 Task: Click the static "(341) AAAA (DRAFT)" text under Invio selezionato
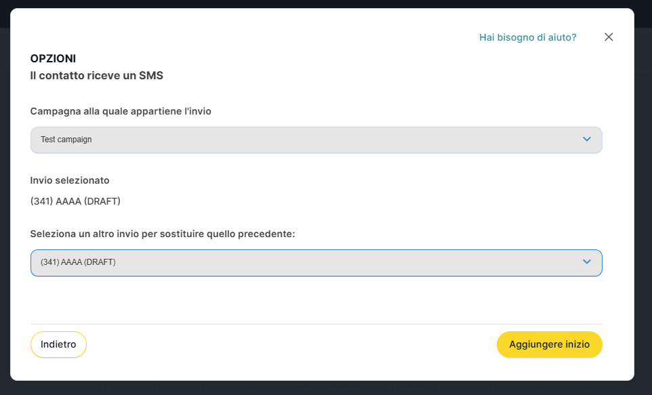click(75, 201)
